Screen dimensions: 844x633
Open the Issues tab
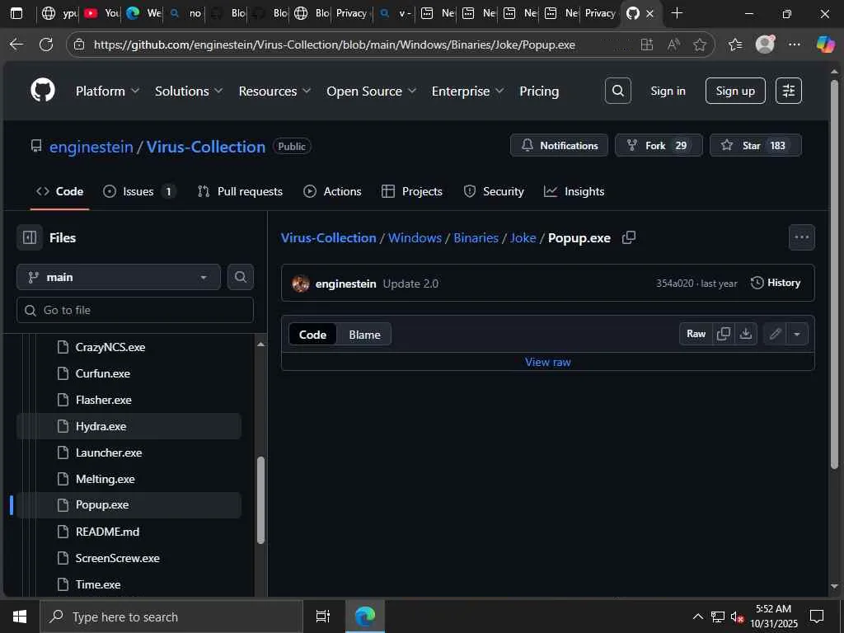click(x=139, y=191)
